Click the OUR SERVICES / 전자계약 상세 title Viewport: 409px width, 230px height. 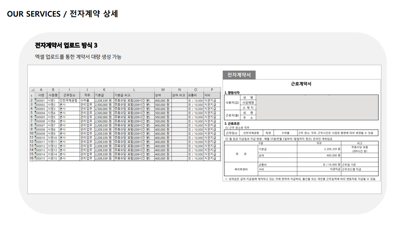pyautogui.click(x=63, y=14)
